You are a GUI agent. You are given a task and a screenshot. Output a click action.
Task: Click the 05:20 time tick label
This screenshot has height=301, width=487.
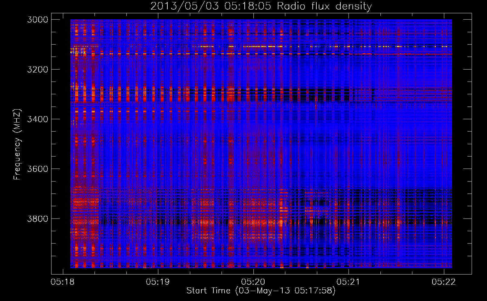(x=253, y=282)
